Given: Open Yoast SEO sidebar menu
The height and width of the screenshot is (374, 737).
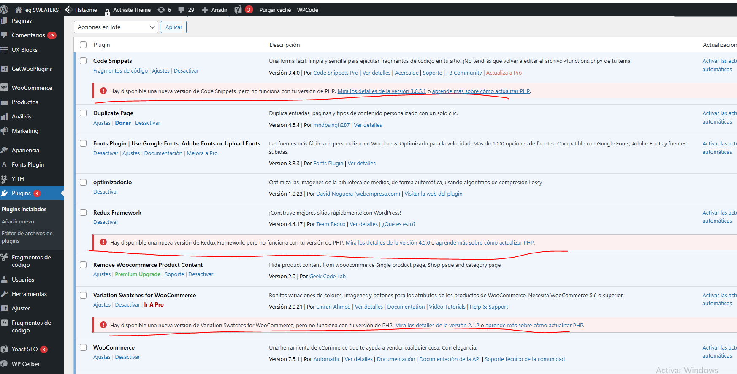Looking at the screenshot, I should [24, 349].
